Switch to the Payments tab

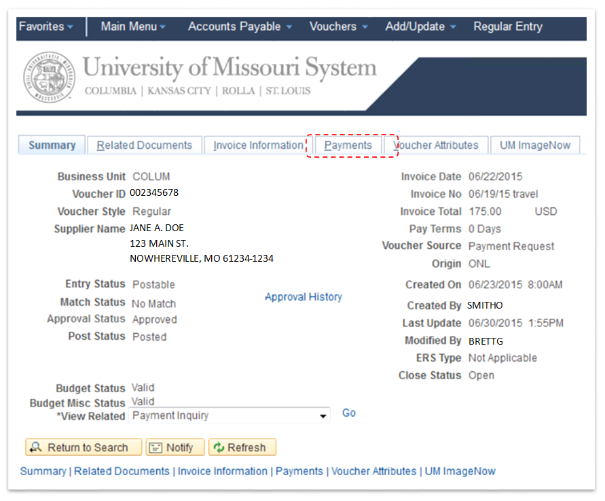pyautogui.click(x=348, y=145)
